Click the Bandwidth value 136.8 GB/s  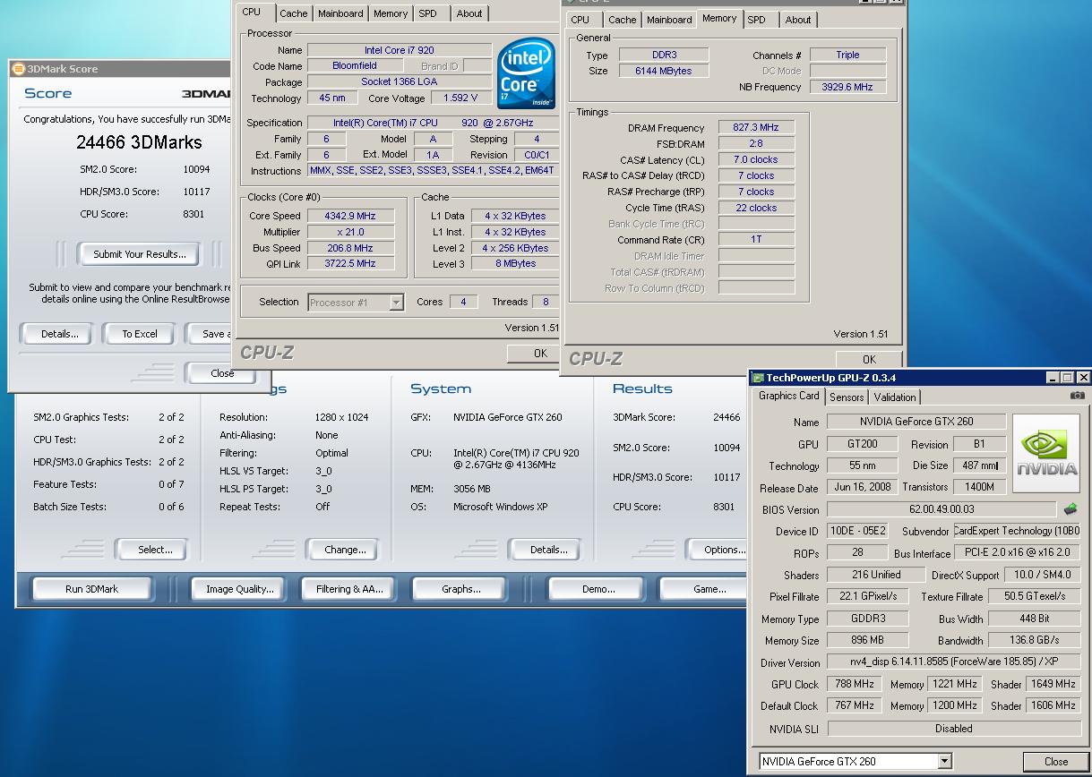click(1034, 640)
